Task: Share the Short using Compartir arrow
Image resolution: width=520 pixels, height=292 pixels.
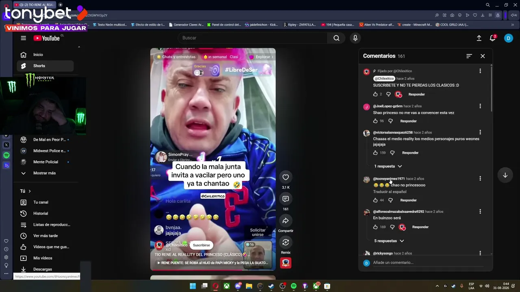Action: (286, 221)
